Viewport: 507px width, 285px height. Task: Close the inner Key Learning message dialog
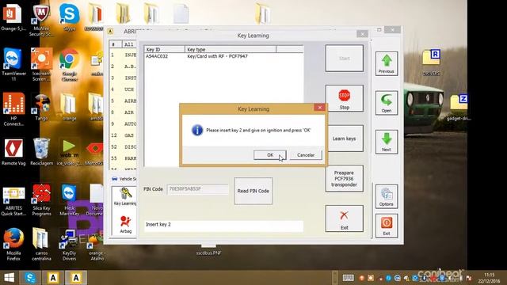(x=319, y=108)
